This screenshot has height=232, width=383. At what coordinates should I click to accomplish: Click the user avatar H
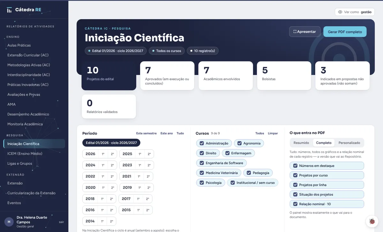[x=9, y=222]
